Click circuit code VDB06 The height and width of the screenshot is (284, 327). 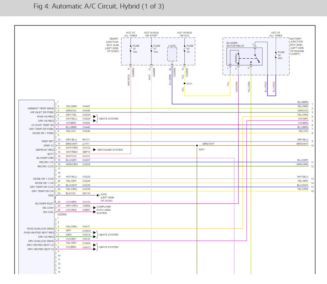pos(86,205)
